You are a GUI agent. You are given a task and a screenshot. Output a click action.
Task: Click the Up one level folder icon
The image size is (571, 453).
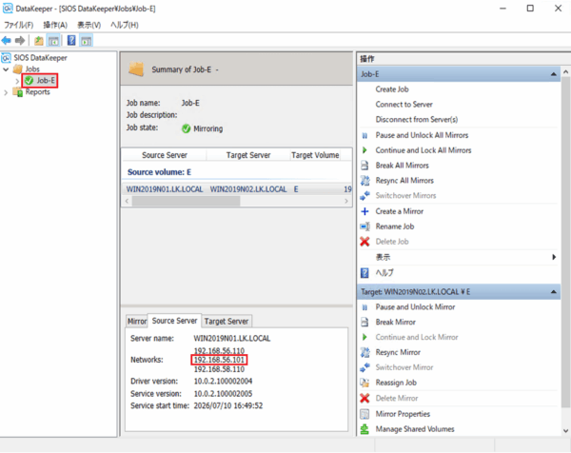pyautogui.click(x=39, y=40)
